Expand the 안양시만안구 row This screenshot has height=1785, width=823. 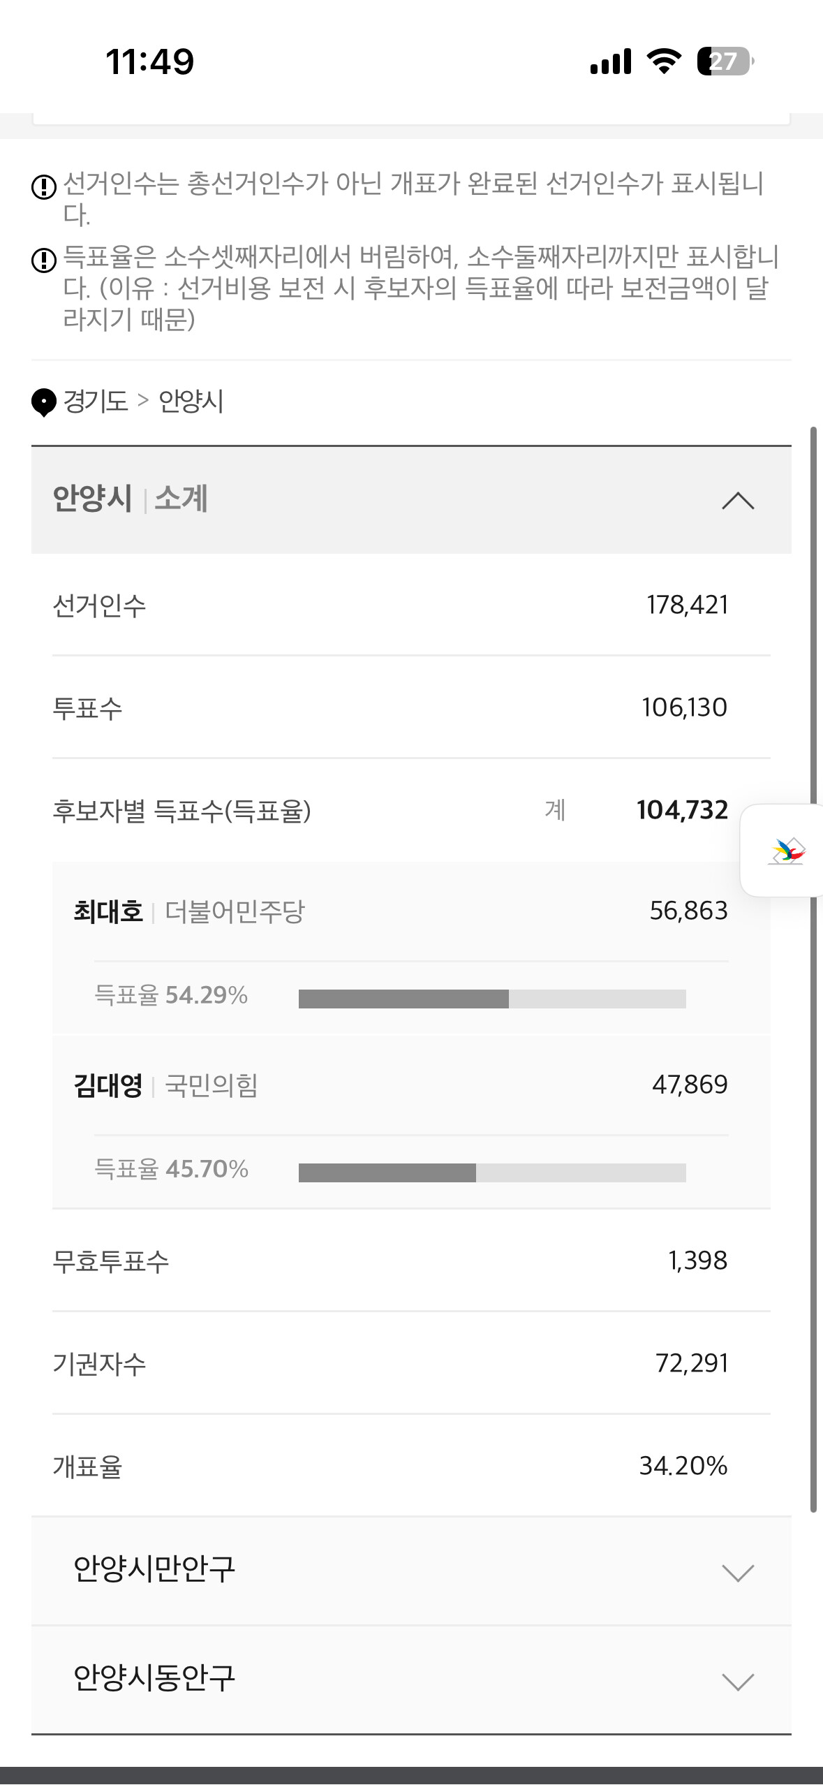point(411,1571)
